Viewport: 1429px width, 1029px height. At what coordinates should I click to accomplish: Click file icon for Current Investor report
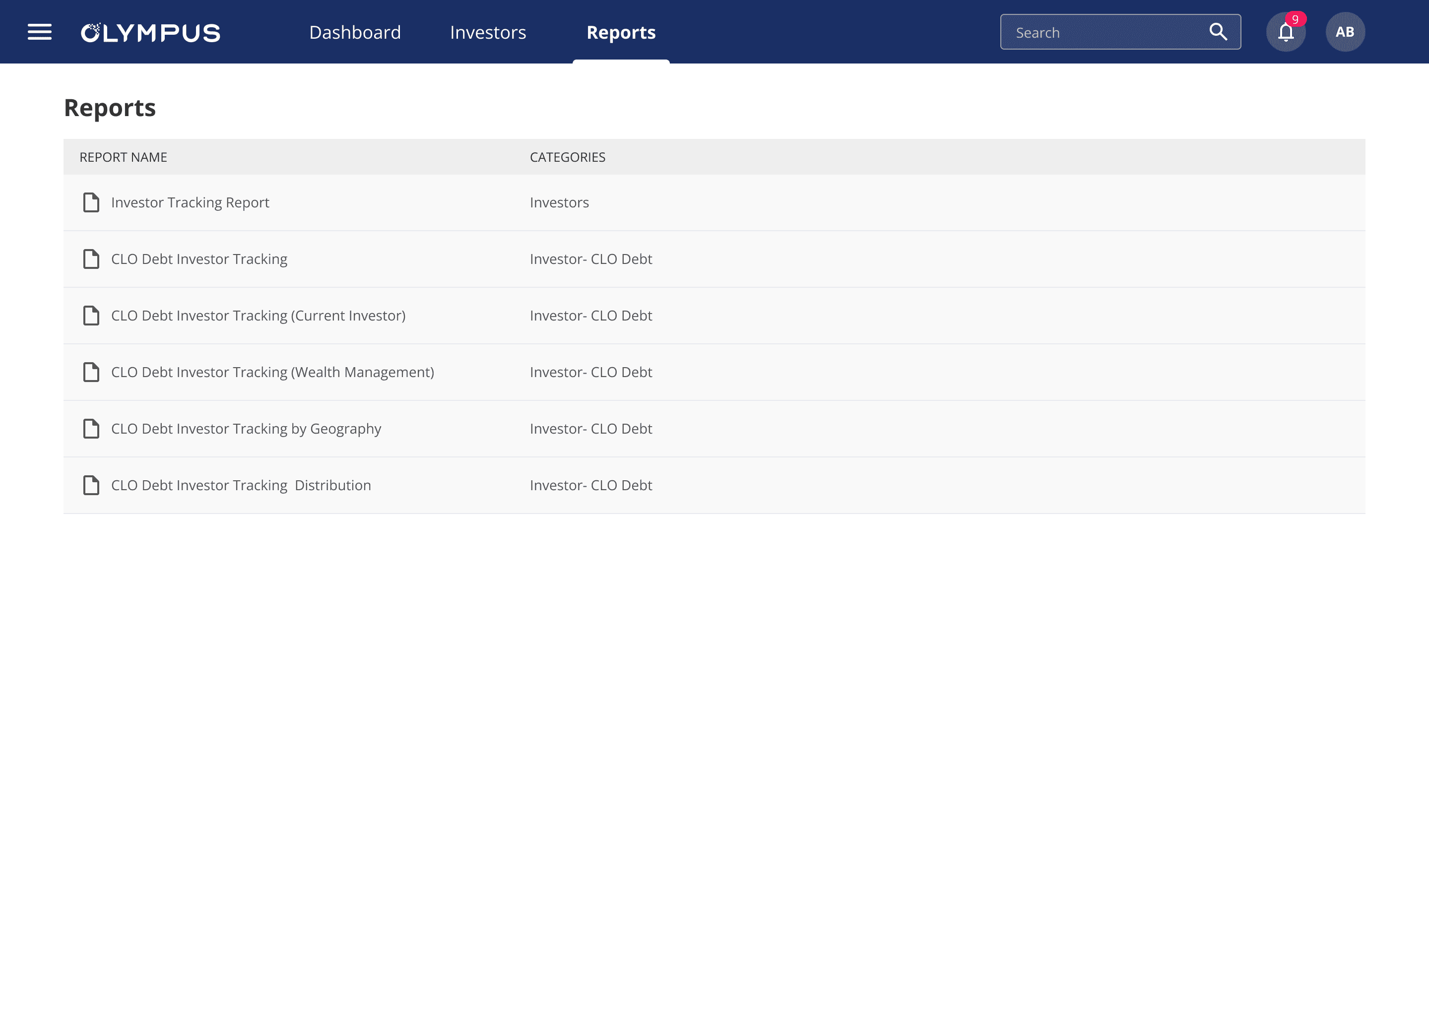coord(91,316)
